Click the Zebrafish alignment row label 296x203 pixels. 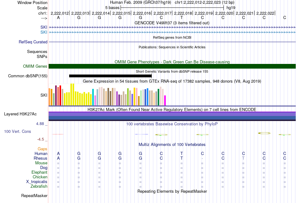tap(39, 186)
